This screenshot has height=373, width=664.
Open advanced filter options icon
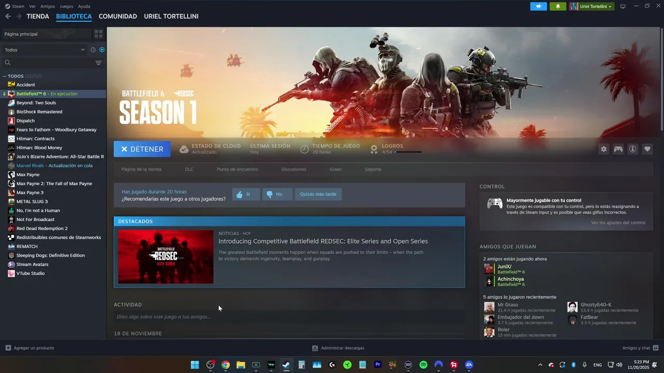pos(99,63)
